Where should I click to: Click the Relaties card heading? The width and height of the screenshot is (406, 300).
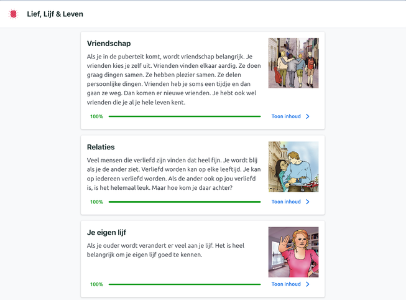point(101,147)
